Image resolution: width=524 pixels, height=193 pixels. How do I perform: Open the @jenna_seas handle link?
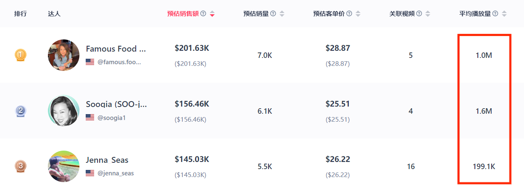[116, 173]
